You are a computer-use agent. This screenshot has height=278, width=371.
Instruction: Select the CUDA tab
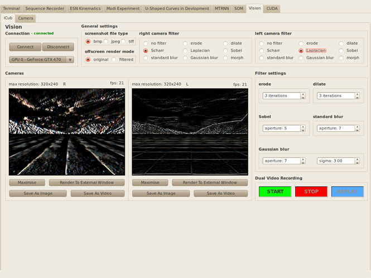(272, 8)
